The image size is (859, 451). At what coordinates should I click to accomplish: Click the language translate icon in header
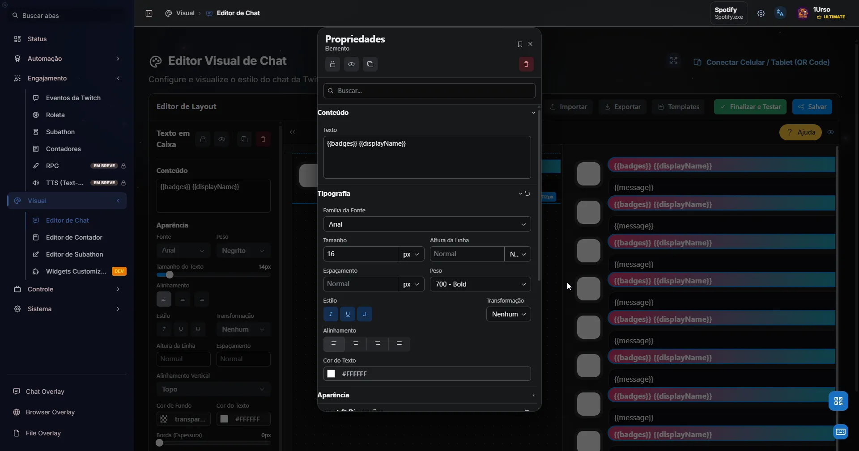[x=780, y=13]
